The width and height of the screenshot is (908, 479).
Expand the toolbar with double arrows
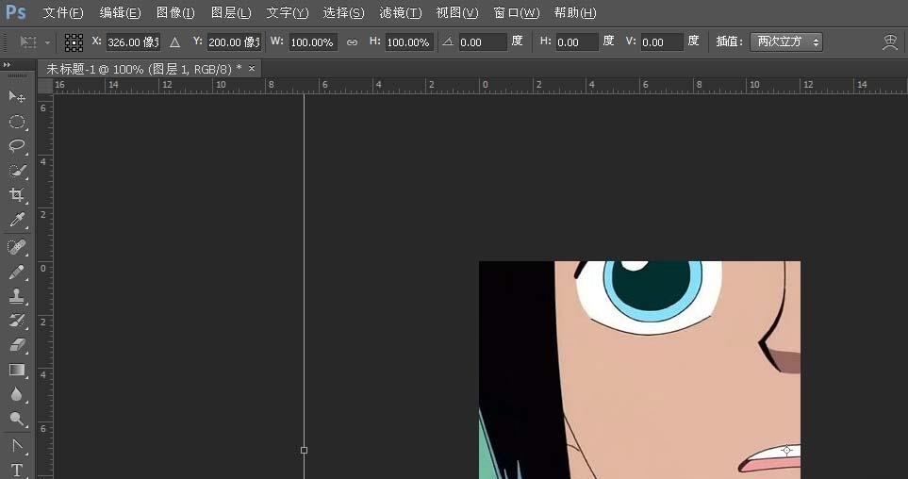pyautogui.click(x=7, y=65)
